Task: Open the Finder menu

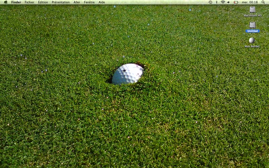Action: tap(16, 2)
